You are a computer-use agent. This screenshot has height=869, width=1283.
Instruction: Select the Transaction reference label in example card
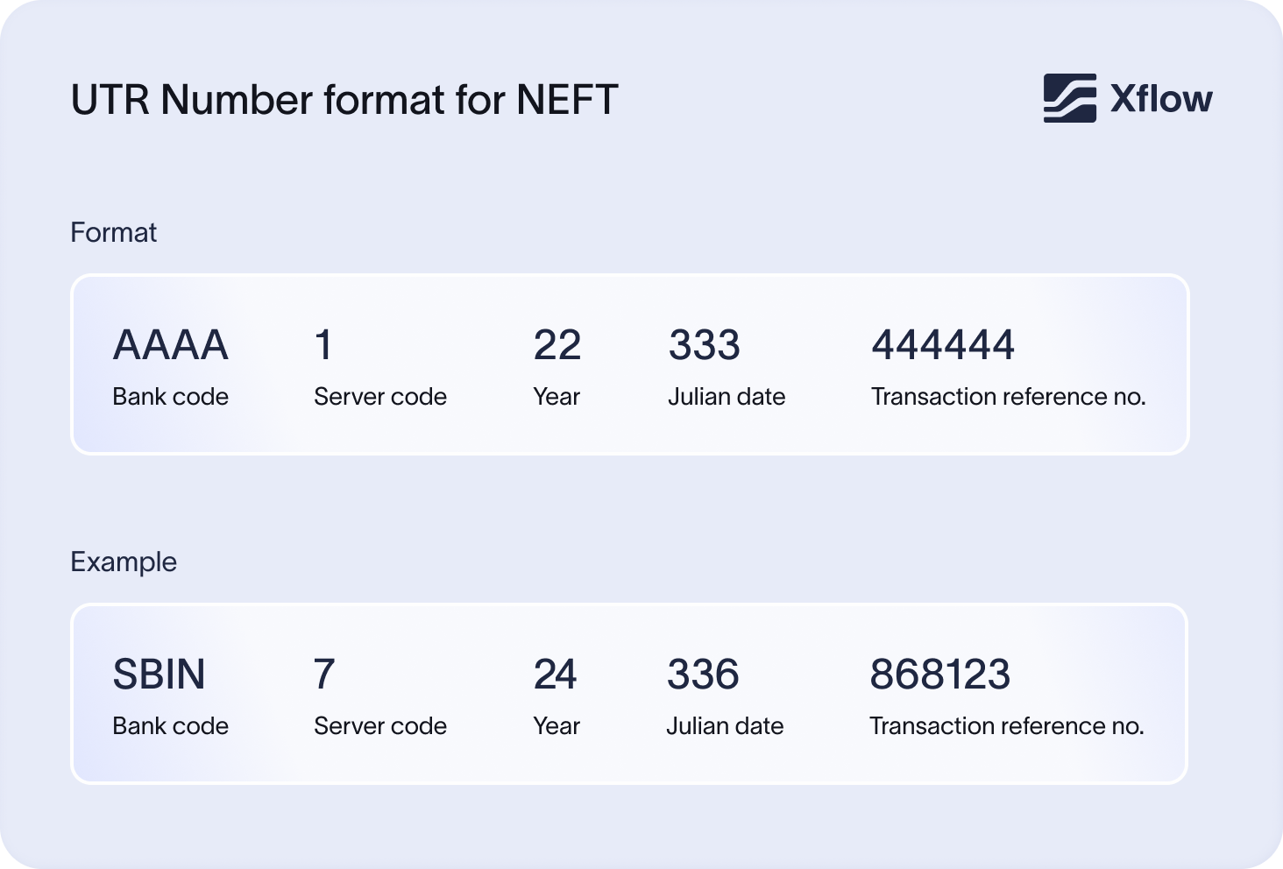pyautogui.click(x=1006, y=725)
